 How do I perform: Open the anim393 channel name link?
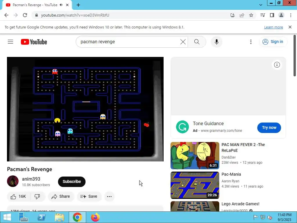[31, 179]
